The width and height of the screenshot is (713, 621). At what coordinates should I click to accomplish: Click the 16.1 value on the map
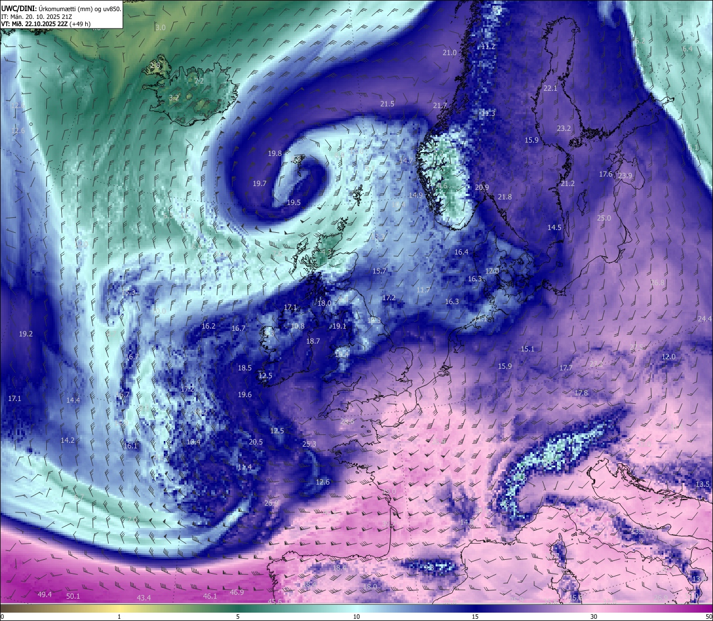point(130,446)
